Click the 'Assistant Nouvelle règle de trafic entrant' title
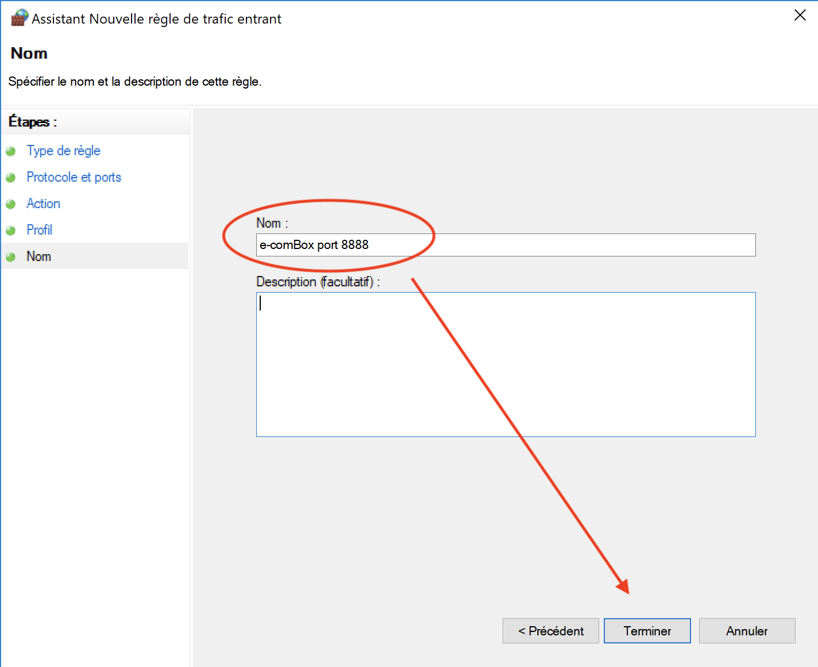This screenshot has height=667, width=818. 156,19
